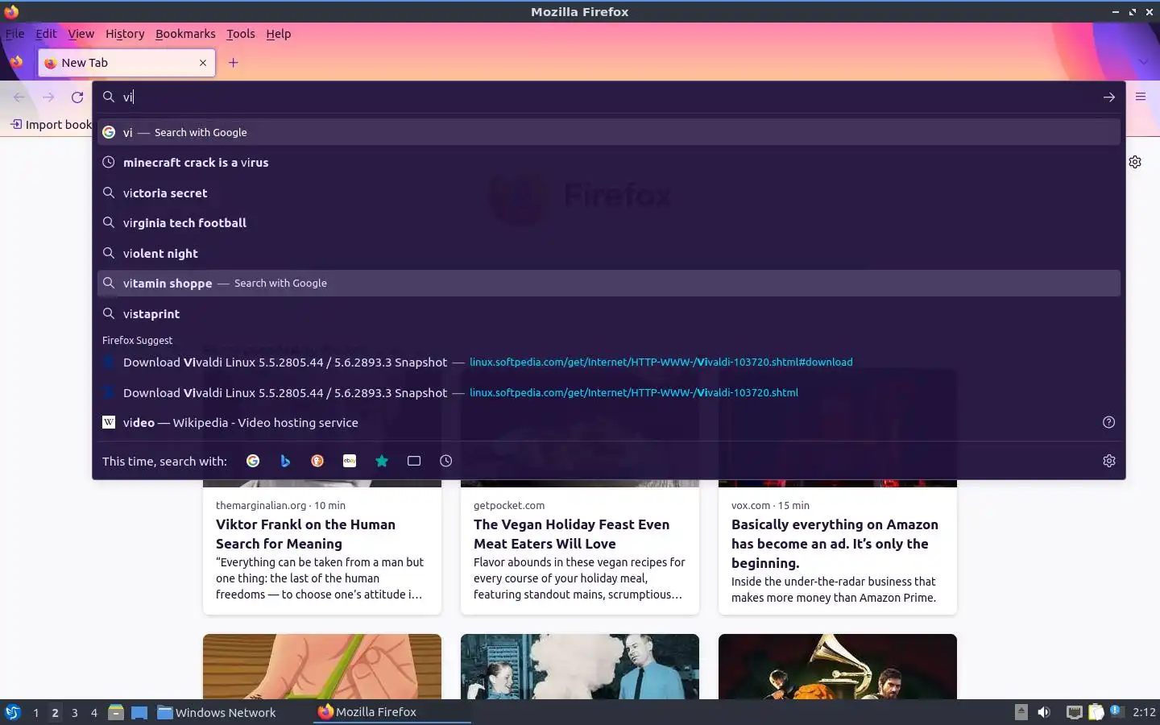This screenshot has height=725, width=1160.
Task: Choose 'virginia tech football' search suggestion
Action: coord(608,223)
